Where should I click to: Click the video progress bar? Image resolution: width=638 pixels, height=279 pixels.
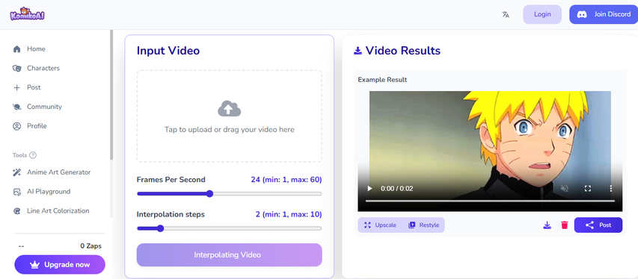coord(490,201)
